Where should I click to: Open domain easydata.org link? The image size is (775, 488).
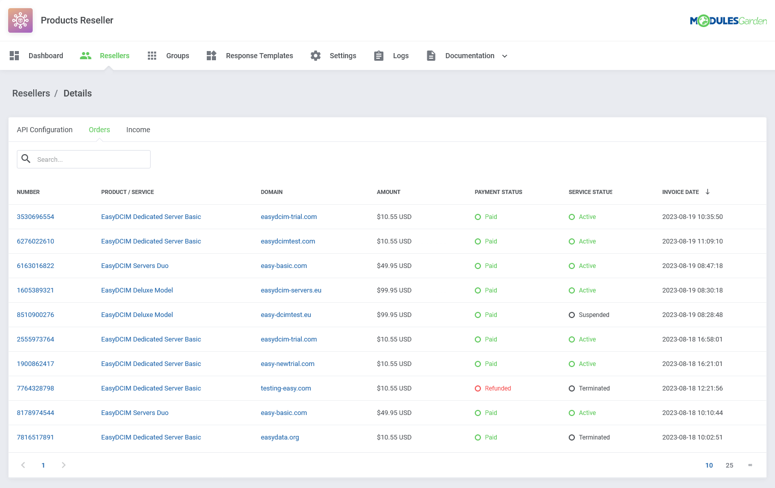click(280, 437)
